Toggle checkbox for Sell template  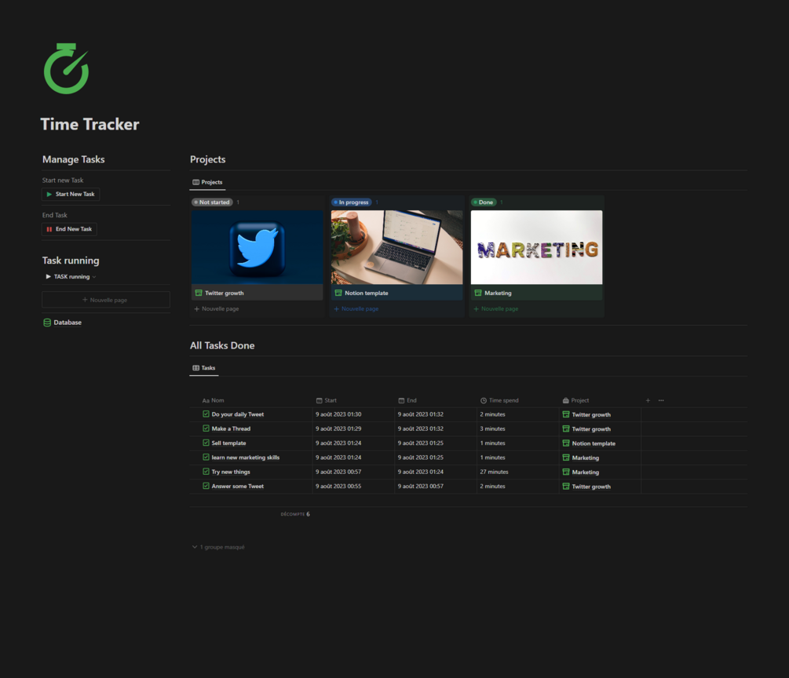[206, 443]
